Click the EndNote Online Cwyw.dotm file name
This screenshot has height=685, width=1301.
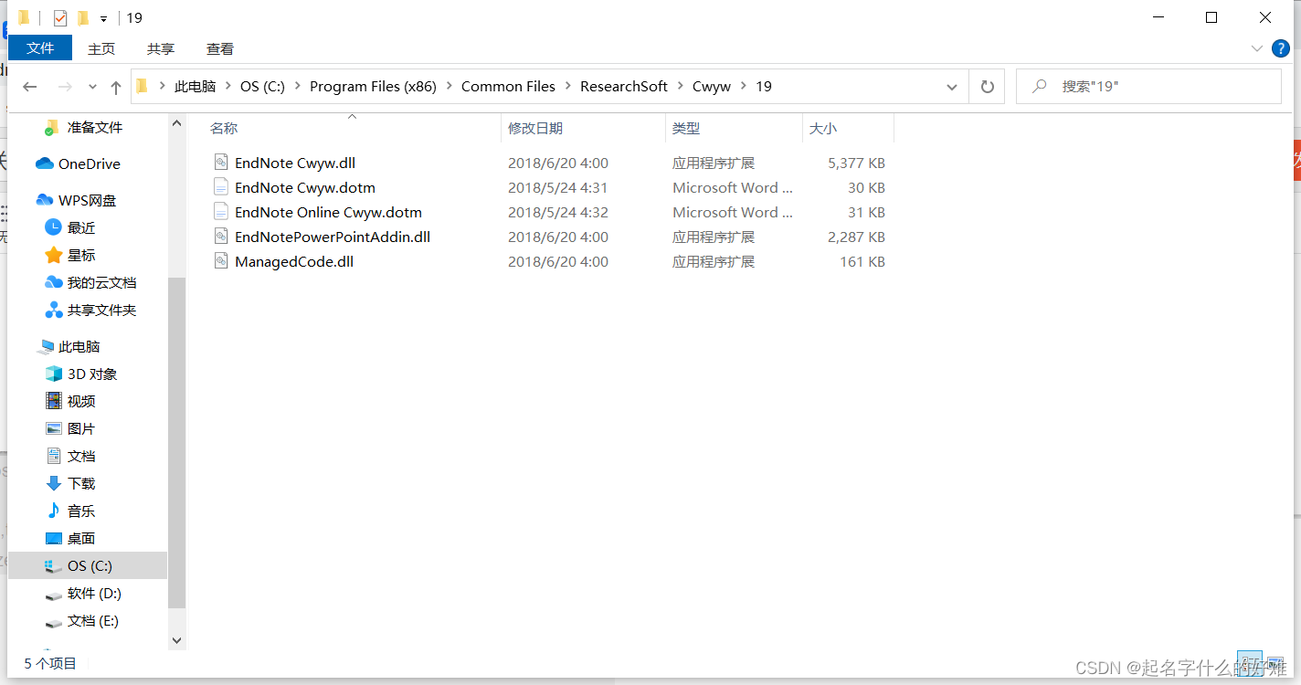click(328, 213)
